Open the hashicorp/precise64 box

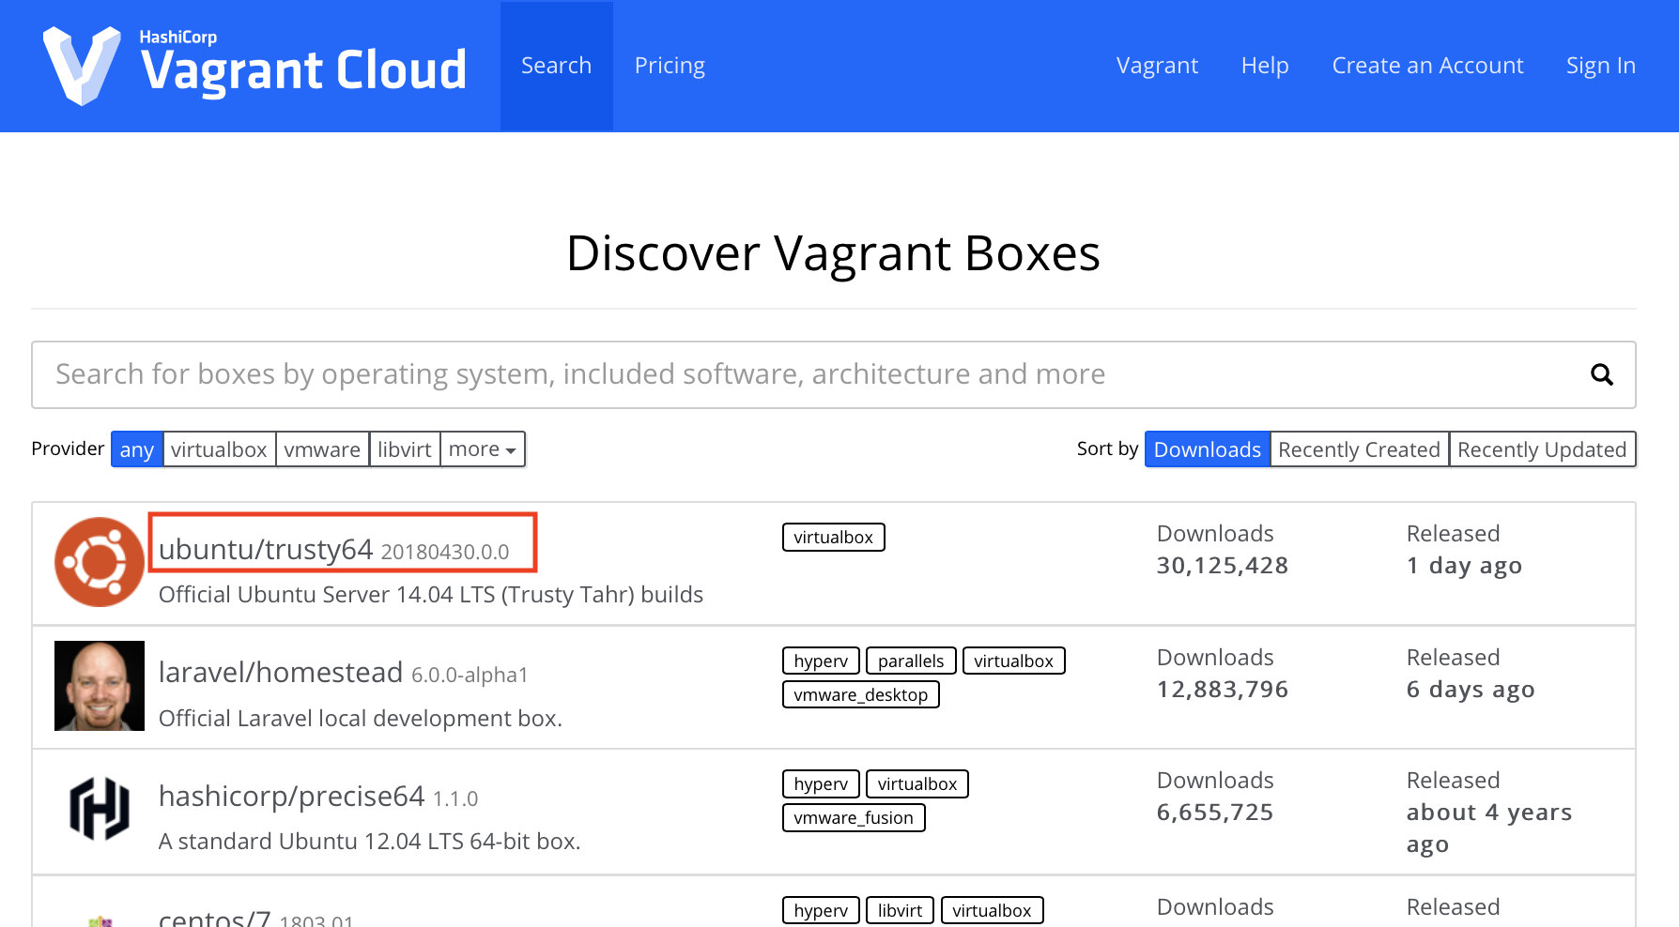click(x=292, y=797)
